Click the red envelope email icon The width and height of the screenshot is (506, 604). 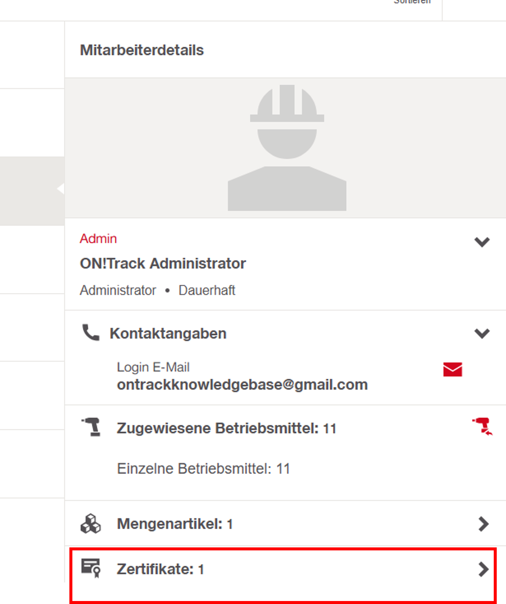pos(452,369)
